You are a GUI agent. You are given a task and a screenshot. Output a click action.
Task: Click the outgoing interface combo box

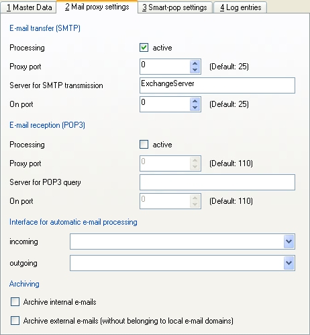coord(183,263)
